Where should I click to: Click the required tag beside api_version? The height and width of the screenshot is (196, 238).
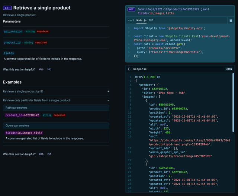(x=43, y=32)
